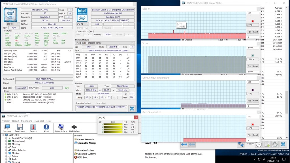Click the Intel Core i7 logo
Viewport: 290px width, 163px height.
pos(10,15)
